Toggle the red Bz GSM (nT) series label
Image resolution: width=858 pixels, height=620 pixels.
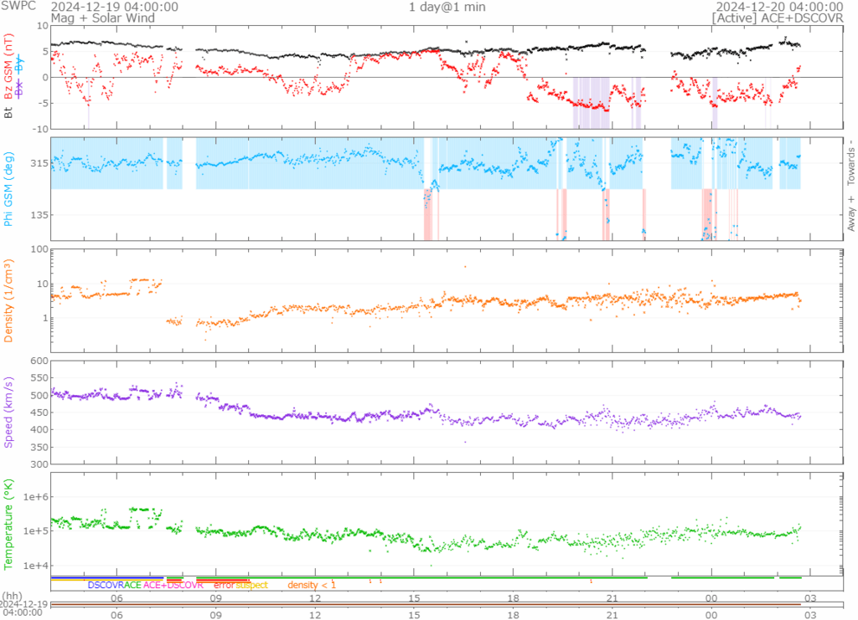(9, 68)
